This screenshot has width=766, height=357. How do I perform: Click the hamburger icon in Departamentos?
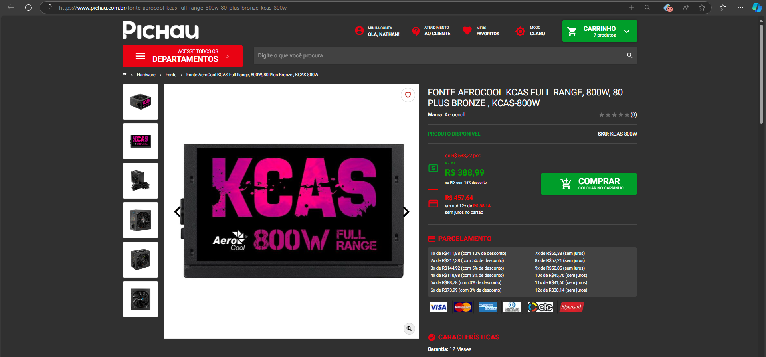click(x=141, y=56)
